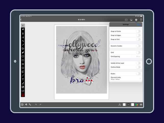Select the Spiral tool
The width and height of the screenshot is (164, 123).
click(23, 72)
